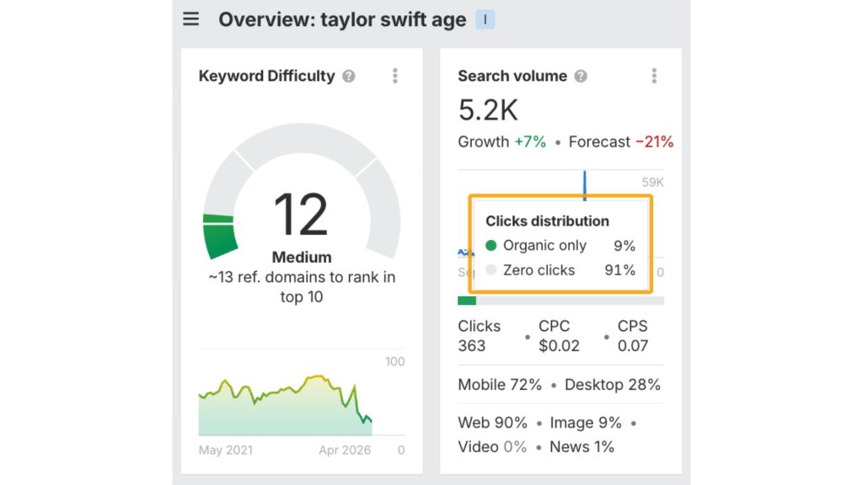Viewport: 863px width, 485px height.
Task: Click the Keyword Difficulty card heading
Action: tap(266, 76)
